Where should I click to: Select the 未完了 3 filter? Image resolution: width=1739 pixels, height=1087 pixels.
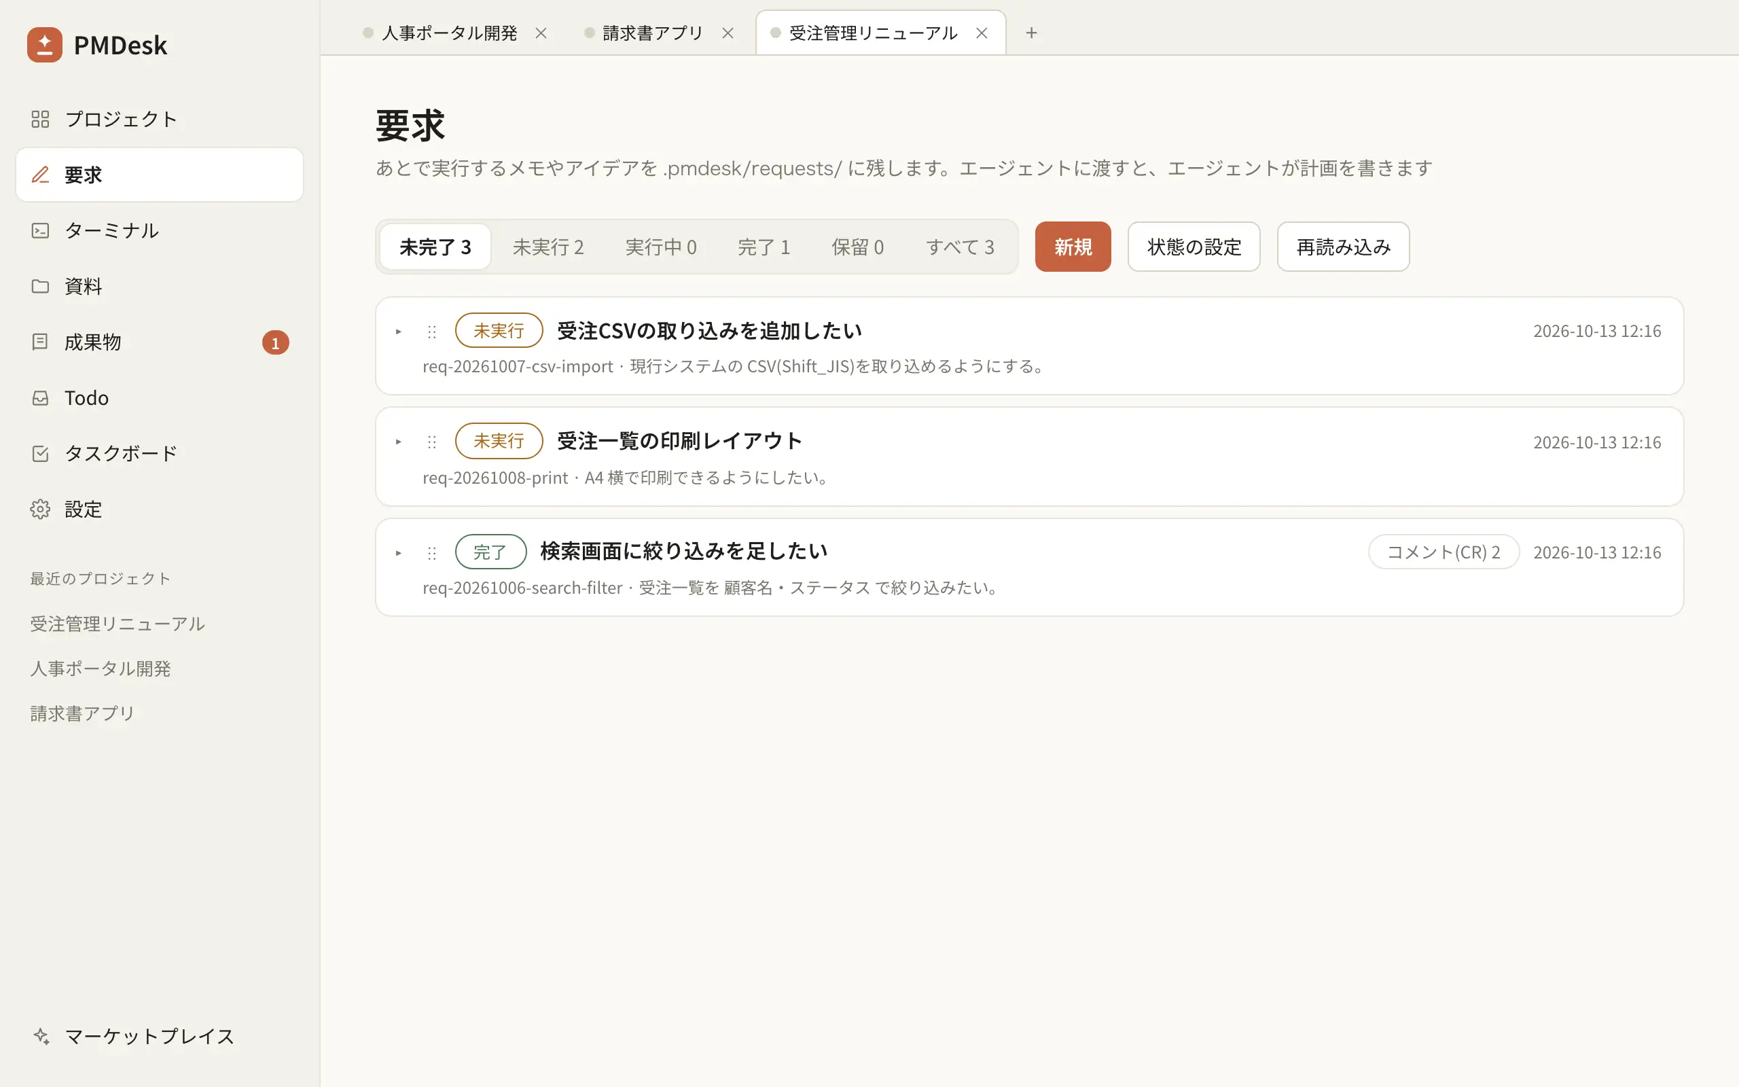tap(435, 247)
